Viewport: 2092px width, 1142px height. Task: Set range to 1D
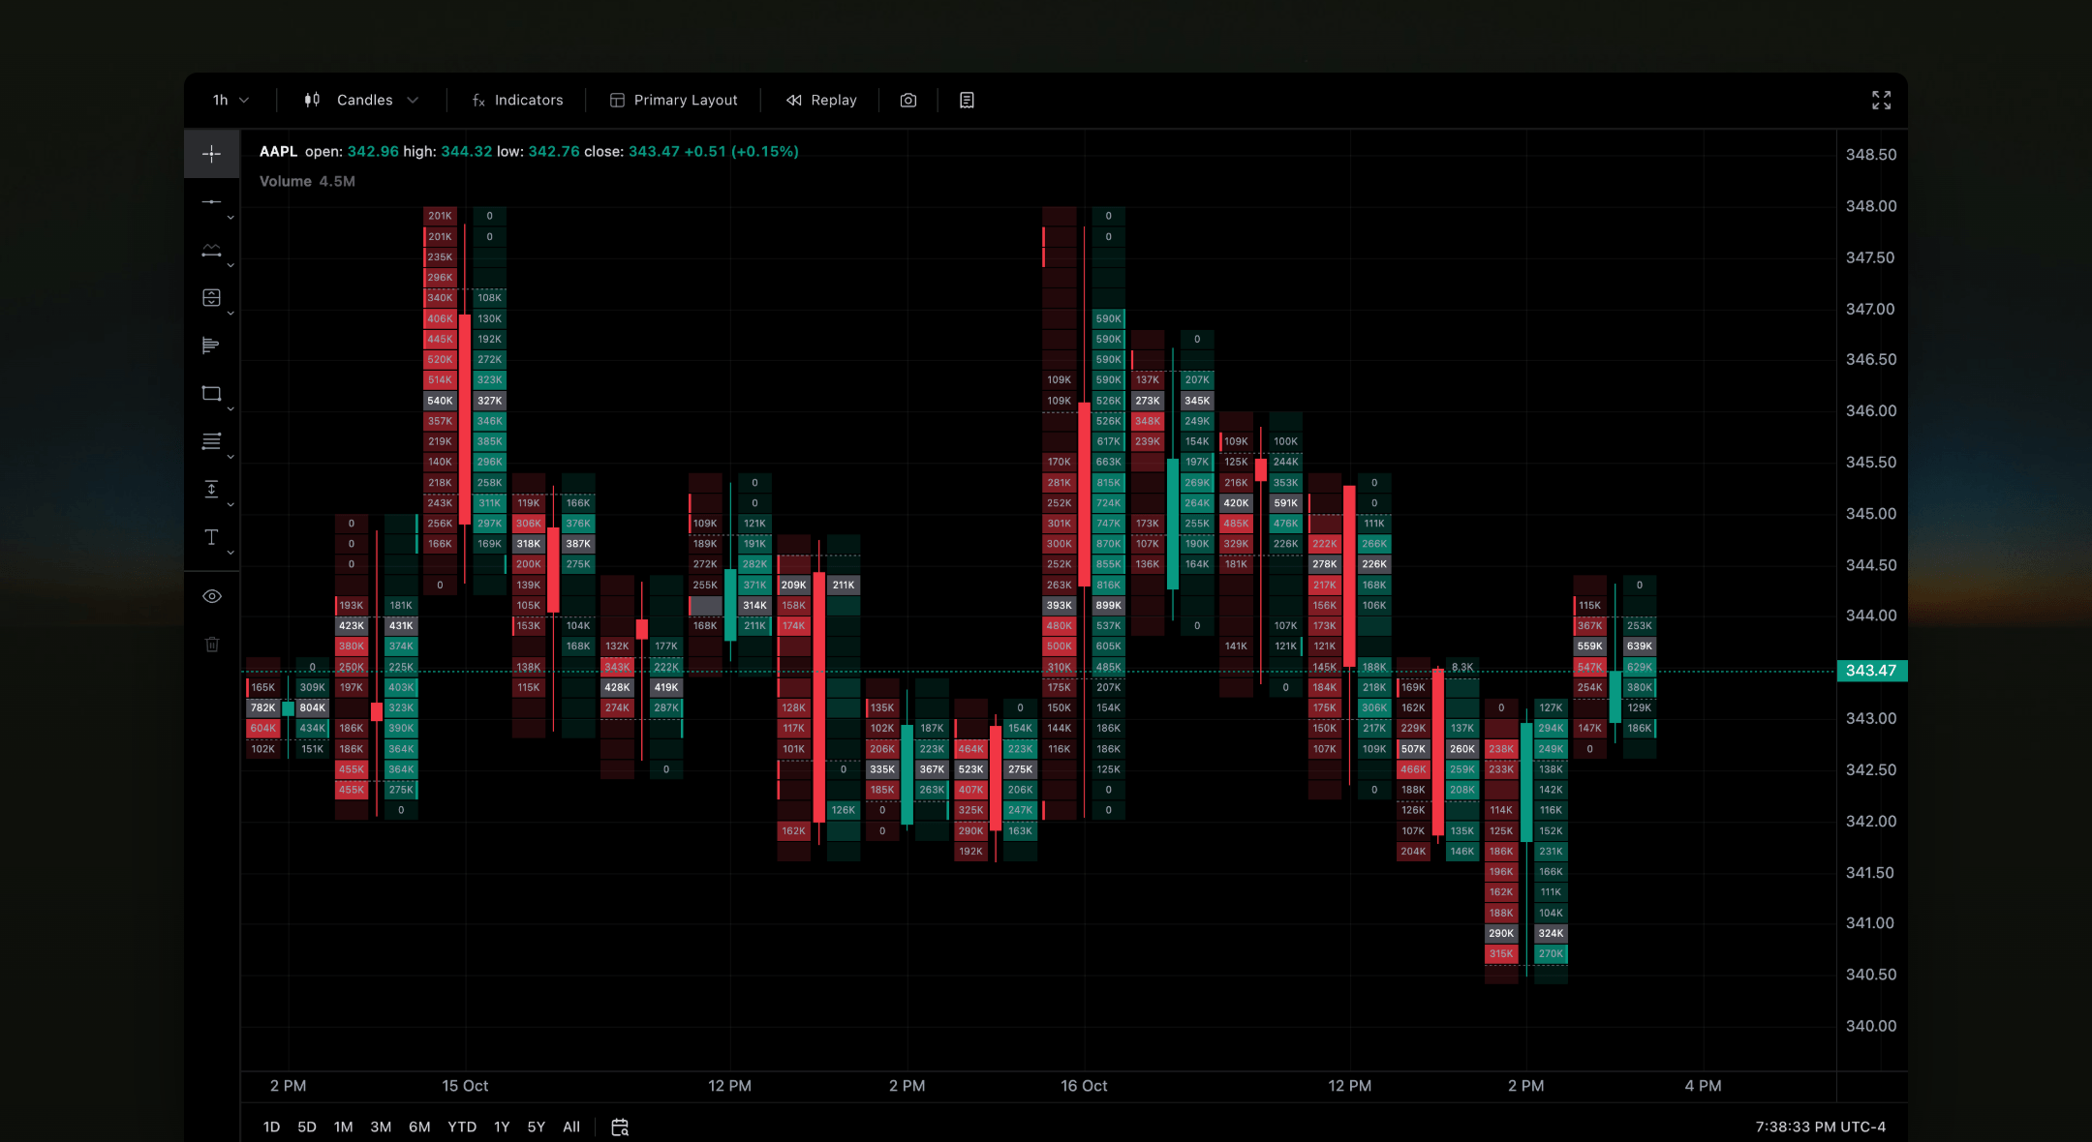271,1127
